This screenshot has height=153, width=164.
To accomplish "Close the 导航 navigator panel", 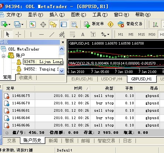I will (63, 42).
